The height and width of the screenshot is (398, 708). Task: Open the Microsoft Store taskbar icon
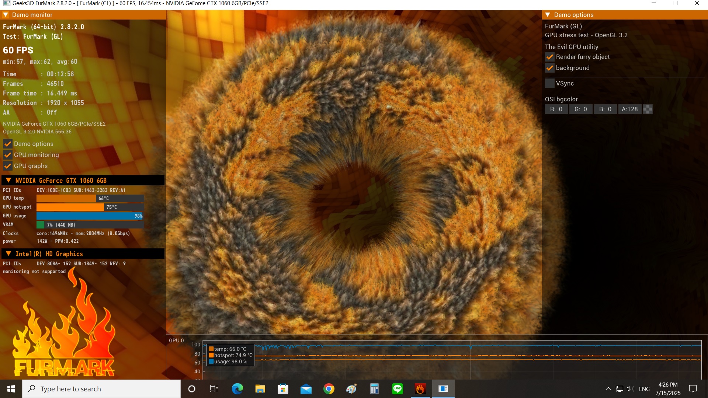click(x=283, y=389)
